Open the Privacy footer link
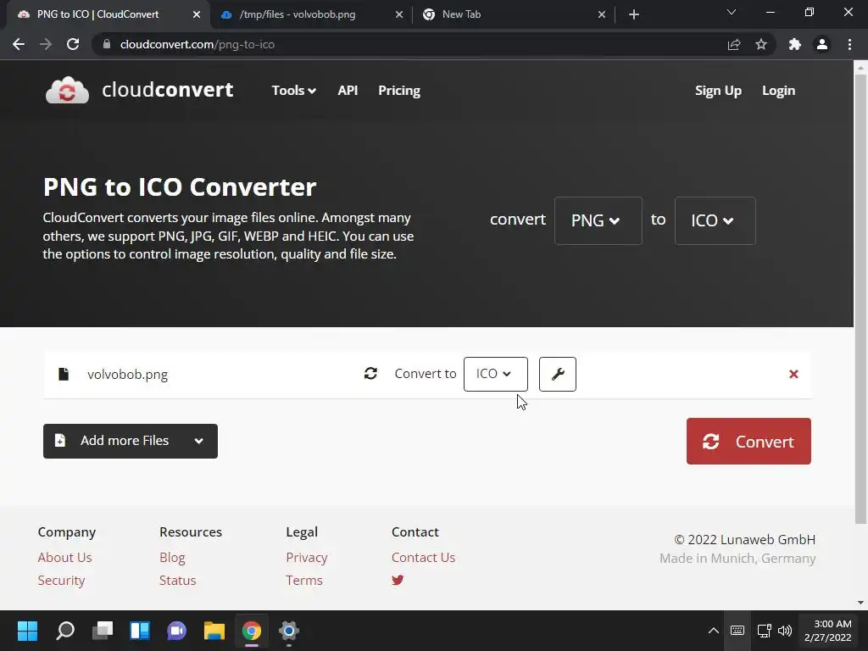868x651 pixels. pyautogui.click(x=307, y=558)
